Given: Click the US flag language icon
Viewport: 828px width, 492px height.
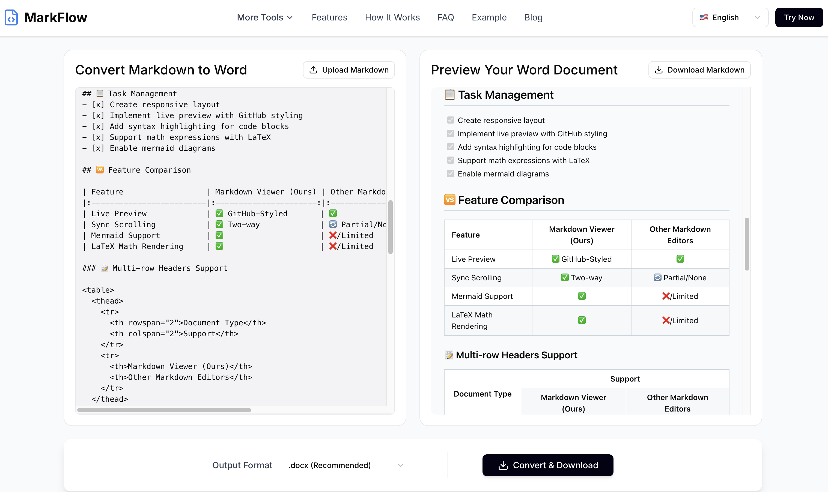Looking at the screenshot, I should click(704, 17).
